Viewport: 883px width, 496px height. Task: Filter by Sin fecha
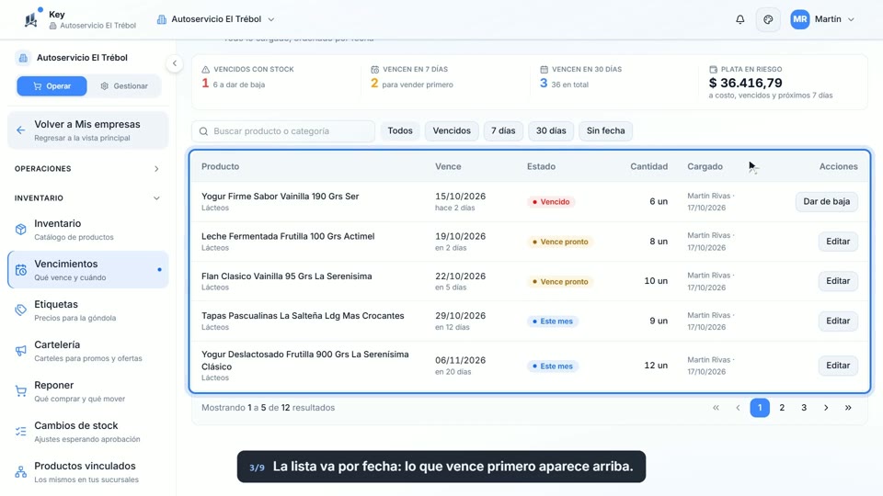click(x=605, y=131)
